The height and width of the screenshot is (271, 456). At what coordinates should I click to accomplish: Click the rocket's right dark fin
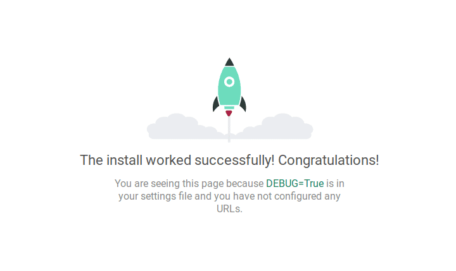point(243,104)
